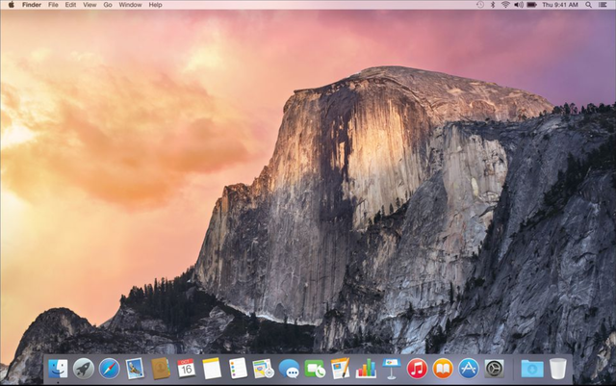Open the Apple menu
This screenshot has width=616, height=386.
click(x=11, y=5)
